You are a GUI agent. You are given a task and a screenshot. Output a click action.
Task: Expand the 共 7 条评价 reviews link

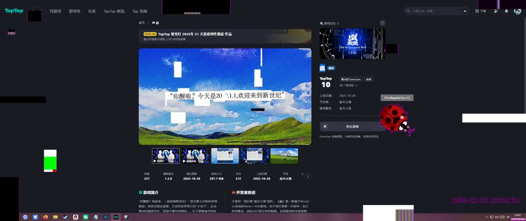[x=349, y=85]
